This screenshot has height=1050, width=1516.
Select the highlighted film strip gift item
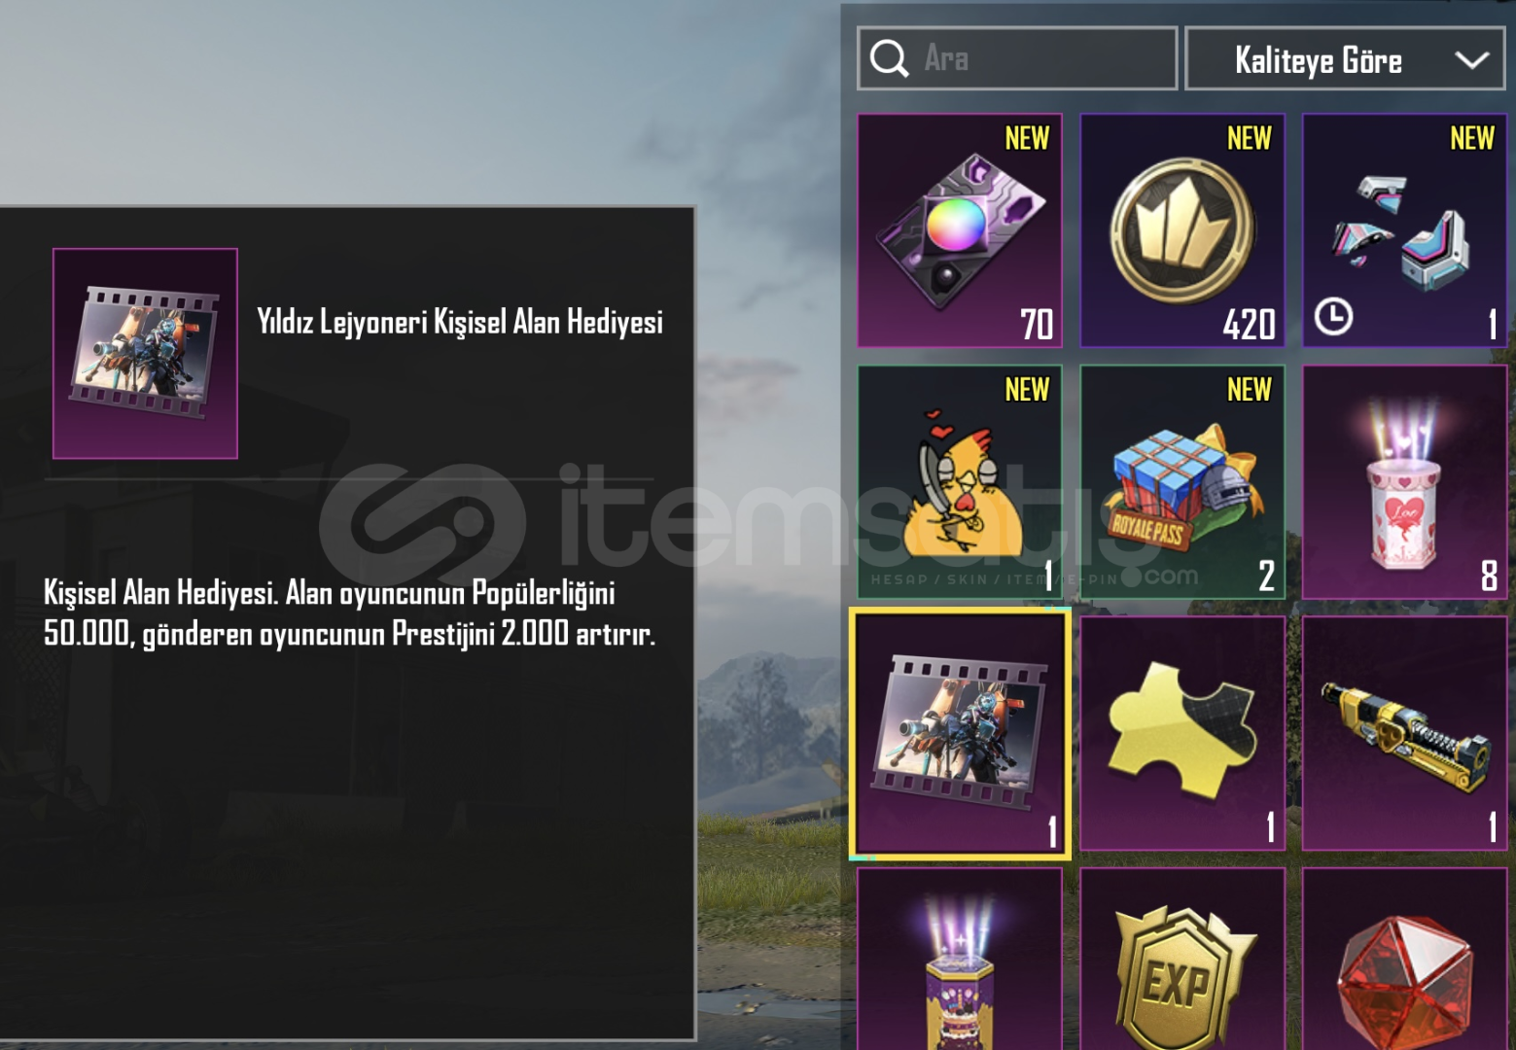coord(960,734)
